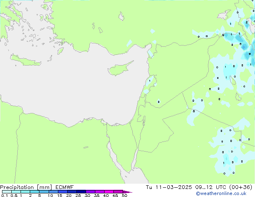Image resolution: width=255 pixels, height=197 pixels.
Task: Click the 20–25 mm dark blue swatch
Action: coord(72,192)
